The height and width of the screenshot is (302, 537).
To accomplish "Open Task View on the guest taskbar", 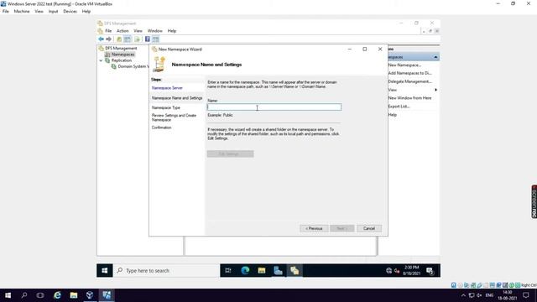I will click(228, 270).
